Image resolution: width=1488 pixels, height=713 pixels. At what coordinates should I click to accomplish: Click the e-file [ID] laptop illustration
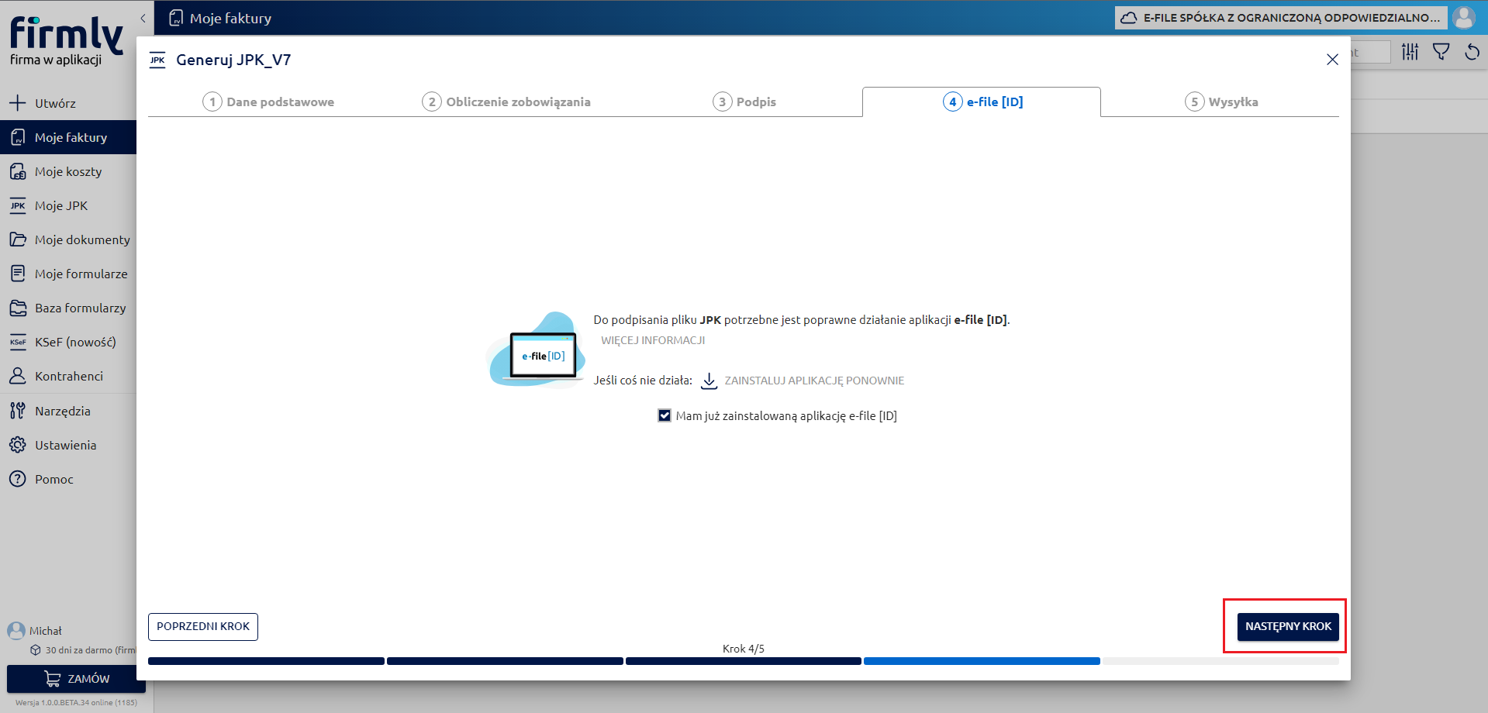[x=537, y=350]
